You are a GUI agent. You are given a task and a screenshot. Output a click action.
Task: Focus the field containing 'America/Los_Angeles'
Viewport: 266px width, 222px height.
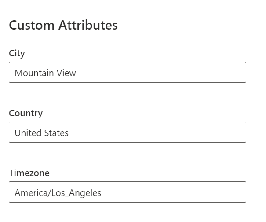(127, 192)
